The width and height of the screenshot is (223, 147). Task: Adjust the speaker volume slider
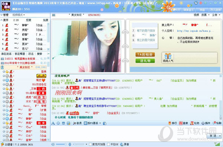click(x=61, y=144)
